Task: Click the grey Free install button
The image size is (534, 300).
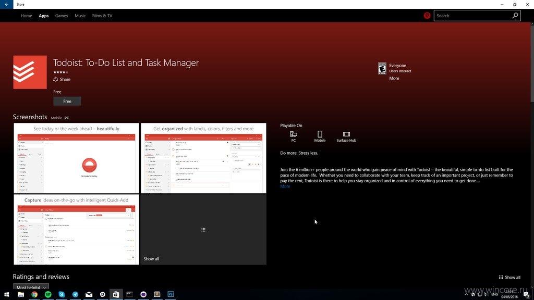Action: 67,101
